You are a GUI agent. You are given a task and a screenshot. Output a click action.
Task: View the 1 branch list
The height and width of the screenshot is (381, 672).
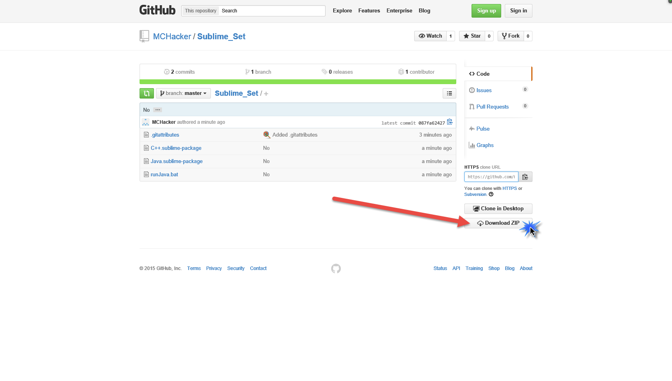tap(258, 72)
